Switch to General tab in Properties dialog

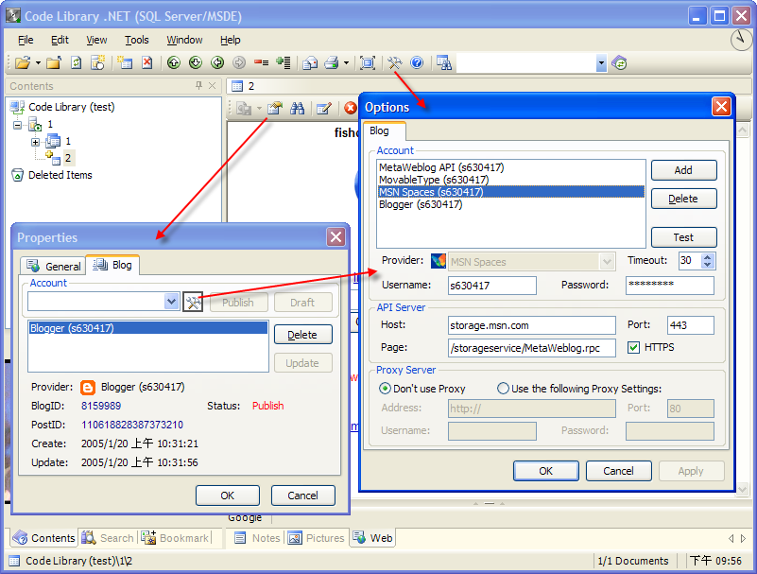(54, 266)
